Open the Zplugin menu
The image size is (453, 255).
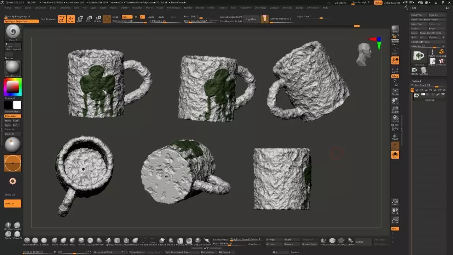point(274,7)
